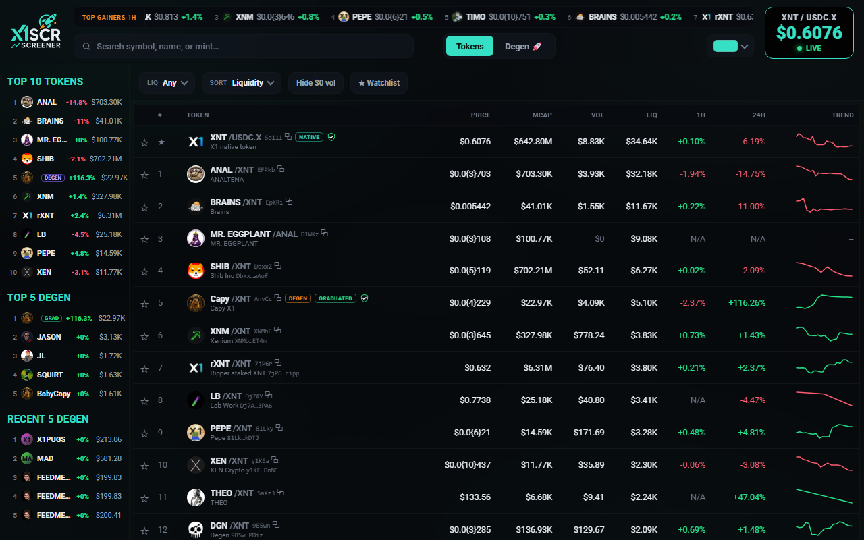Screen dimensions: 864x540
Task: Click the PEPE token avatar in the table
Action: tap(196, 433)
